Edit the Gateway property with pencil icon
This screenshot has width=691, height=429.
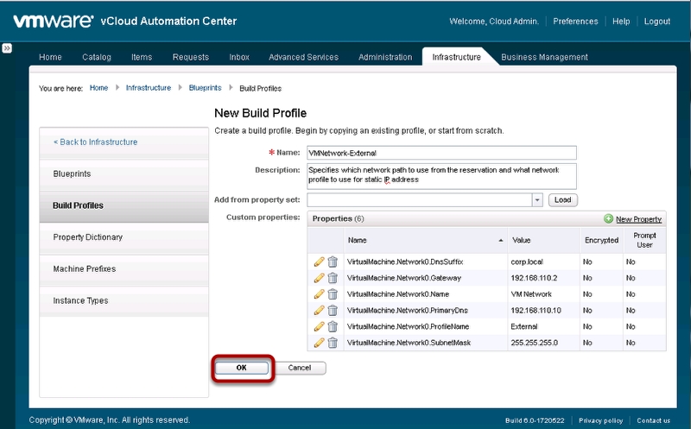[x=319, y=278]
